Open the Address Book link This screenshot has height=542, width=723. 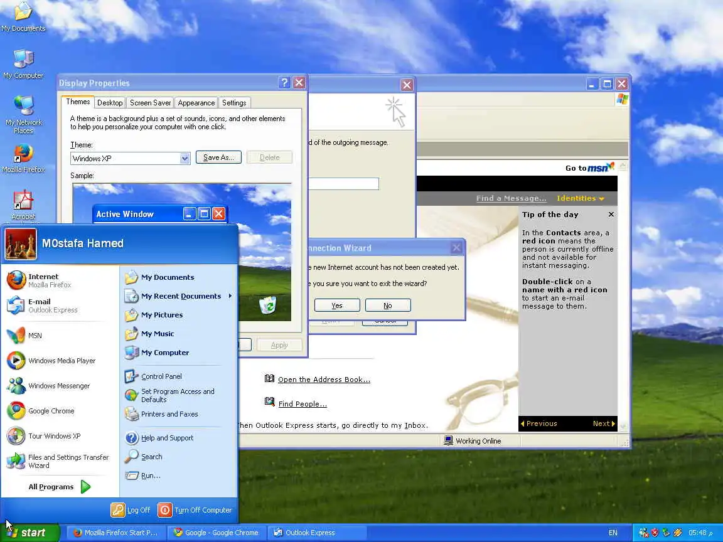click(324, 380)
